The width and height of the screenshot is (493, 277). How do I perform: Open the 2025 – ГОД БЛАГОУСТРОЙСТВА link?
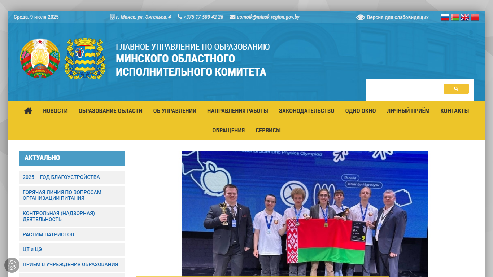(x=72, y=177)
